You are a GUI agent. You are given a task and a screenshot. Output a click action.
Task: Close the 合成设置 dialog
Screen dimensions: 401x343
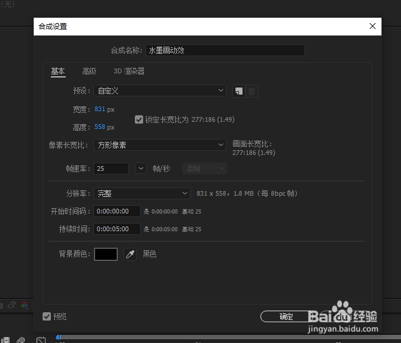tap(373, 26)
